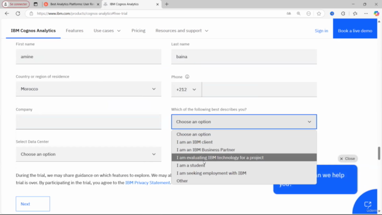Open the browser extensions icon
The width and height of the screenshot is (382, 215).
coord(343,14)
